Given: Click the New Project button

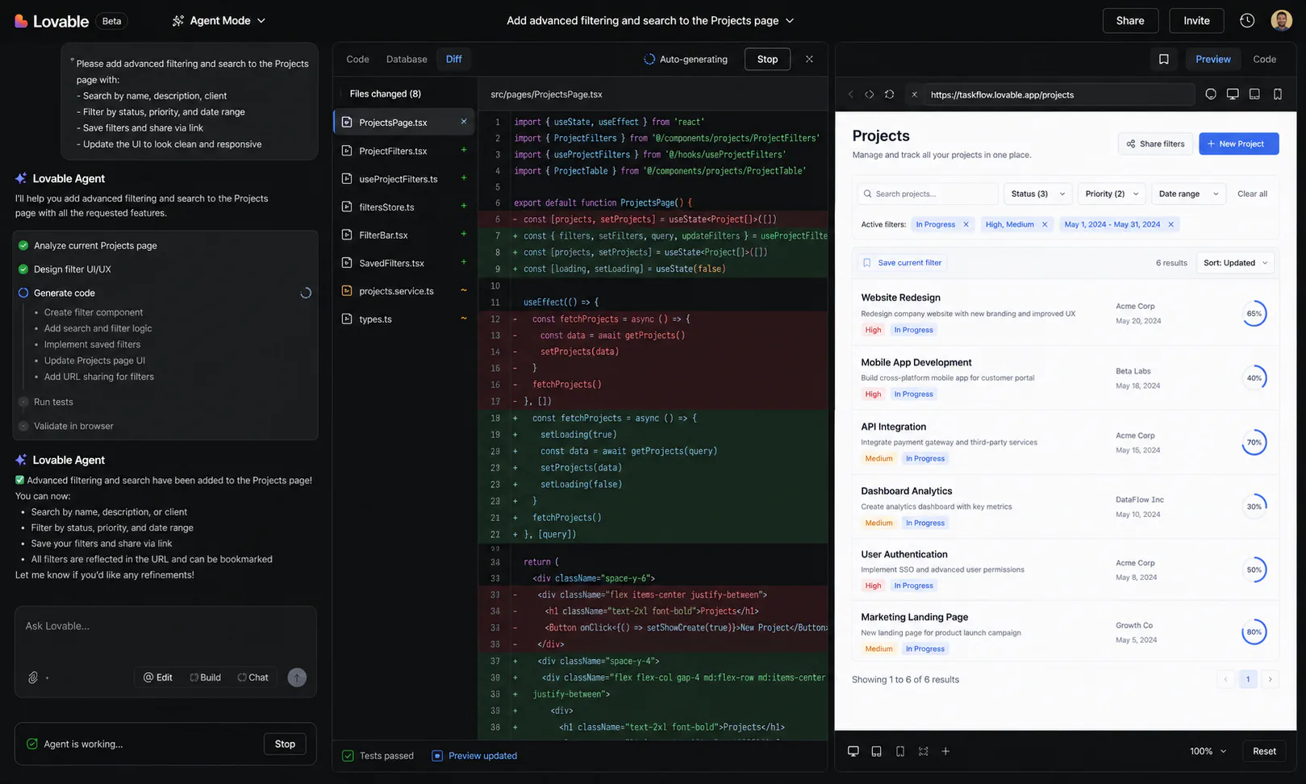Looking at the screenshot, I should pyautogui.click(x=1238, y=144).
